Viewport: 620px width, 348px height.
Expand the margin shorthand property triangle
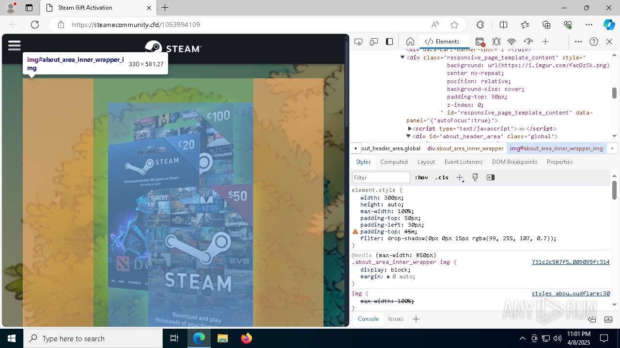tap(388, 277)
